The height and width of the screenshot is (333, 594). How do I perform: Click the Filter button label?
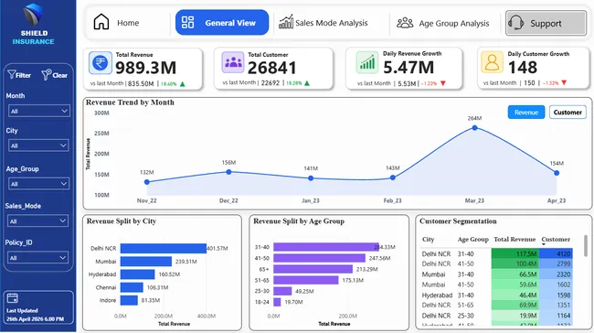[x=23, y=75]
